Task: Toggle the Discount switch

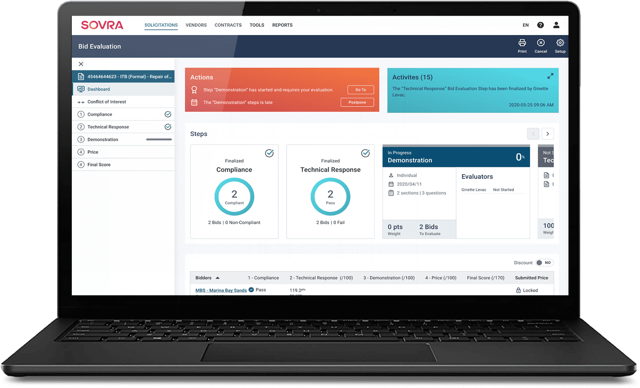Action: pos(544,263)
